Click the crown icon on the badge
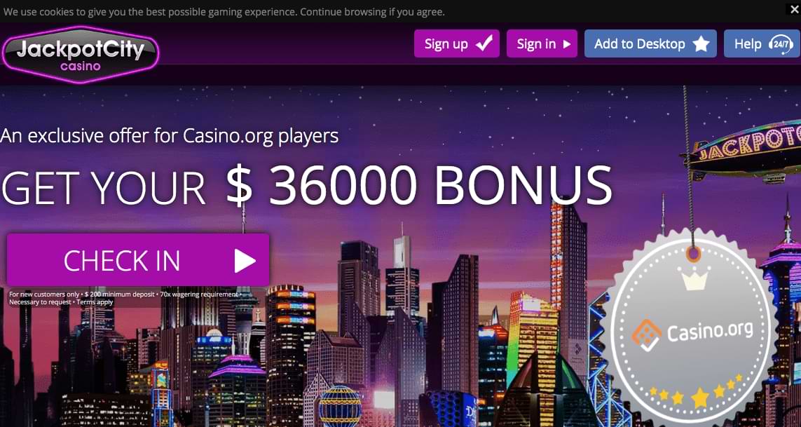Image resolution: width=801 pixels, height=427 pixels. pyautogui.click(x=694, y=278)
